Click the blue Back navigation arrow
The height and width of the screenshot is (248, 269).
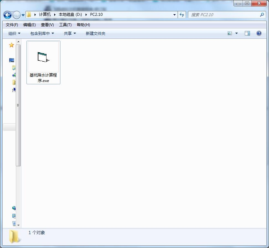[7, 15]
